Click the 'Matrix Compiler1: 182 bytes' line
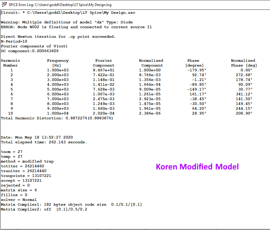270x230 pixels. [71, 205]
